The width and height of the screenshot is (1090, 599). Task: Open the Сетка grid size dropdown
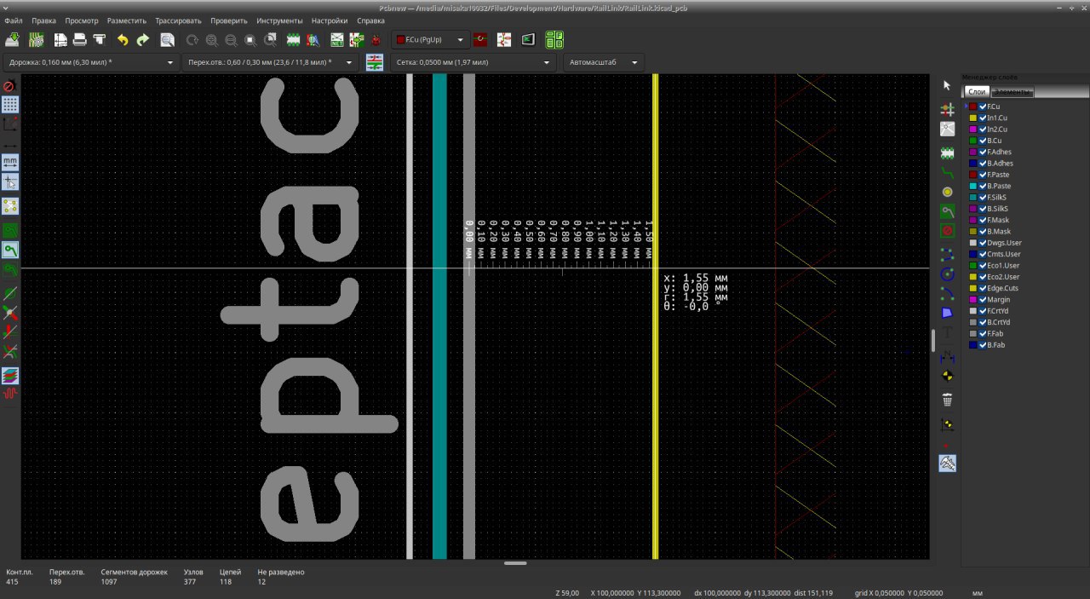[x=473, y=62]
